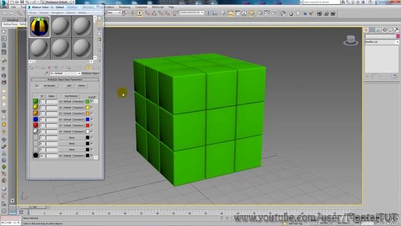Toggle On/Off checkbox for sub-material ID 7
401x226 pixels.
92,137
